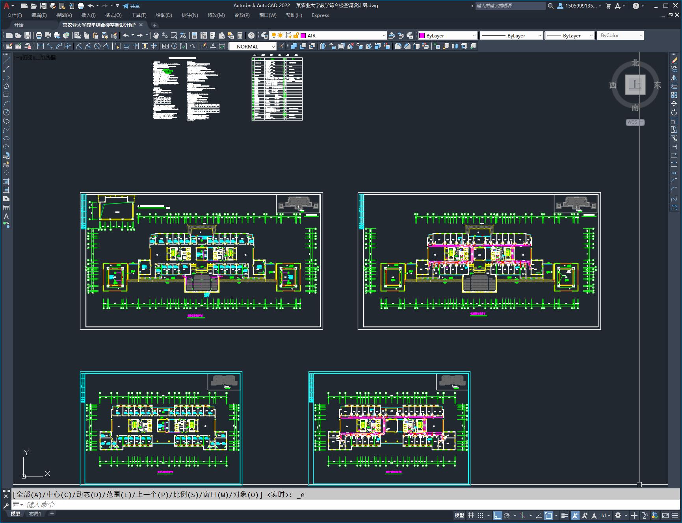Open the 文件(F) menu
This screenshot has height=523, width=682.
(x=15, y=15)
